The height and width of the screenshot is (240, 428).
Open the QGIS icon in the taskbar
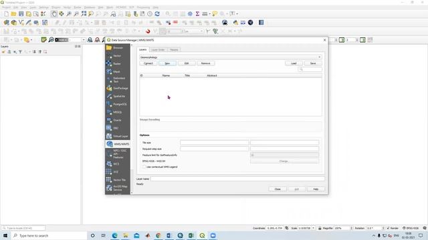point(202,235)
